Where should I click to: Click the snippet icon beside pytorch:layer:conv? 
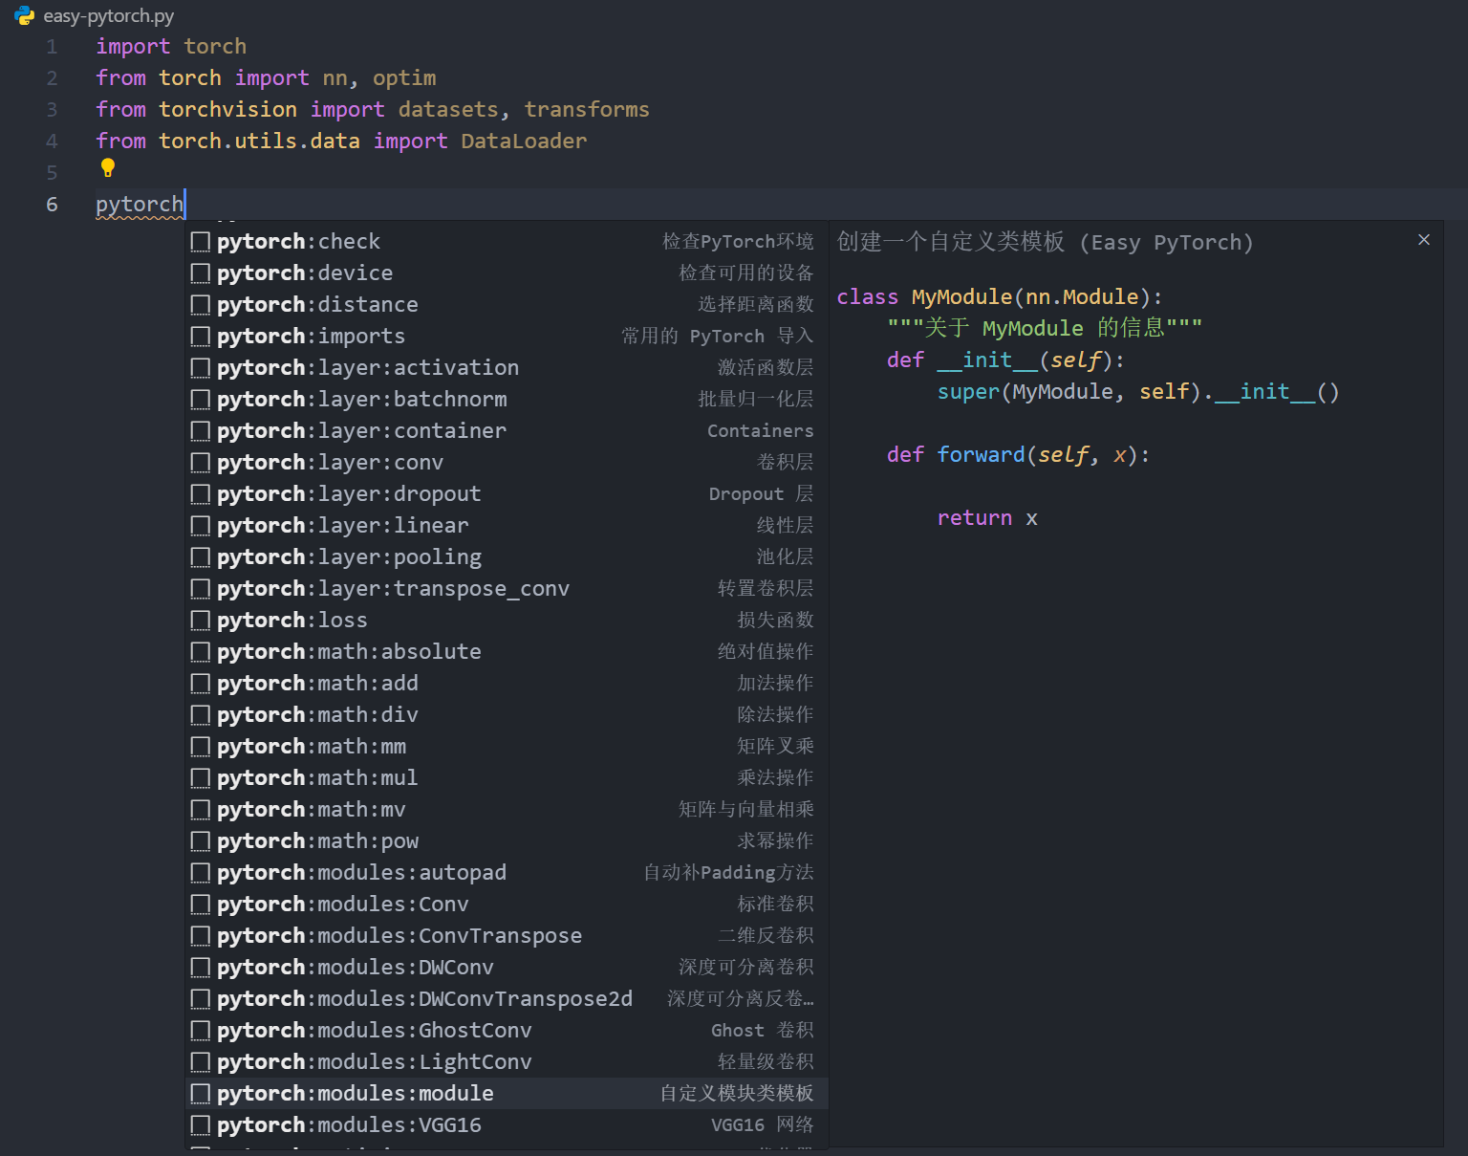pos(201,463)
